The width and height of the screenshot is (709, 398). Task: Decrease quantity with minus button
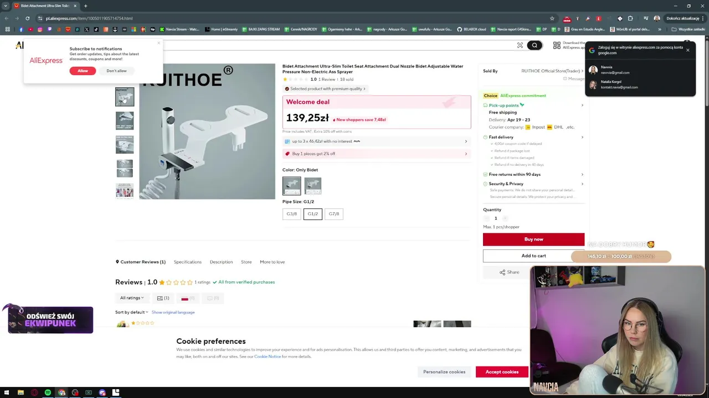coord(487,218)
